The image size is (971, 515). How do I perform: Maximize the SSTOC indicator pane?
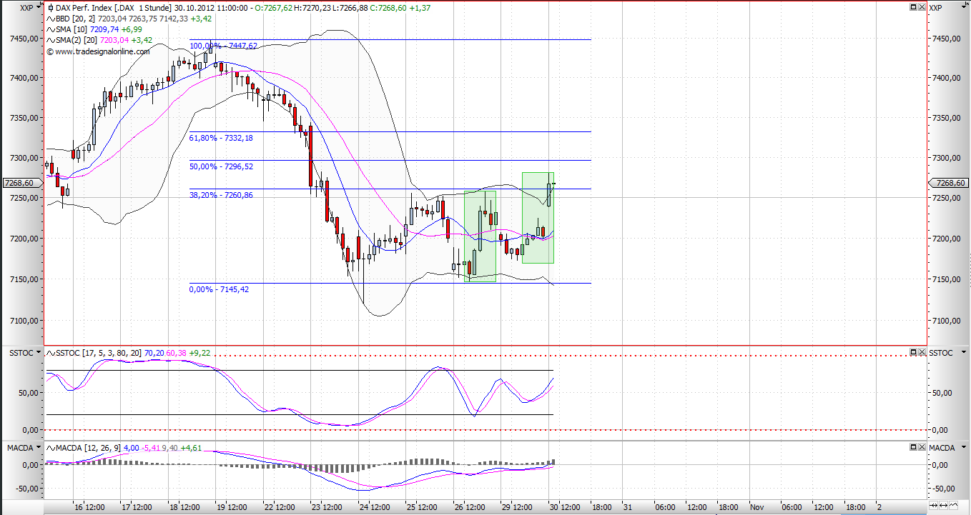click(x=913, y=352)
